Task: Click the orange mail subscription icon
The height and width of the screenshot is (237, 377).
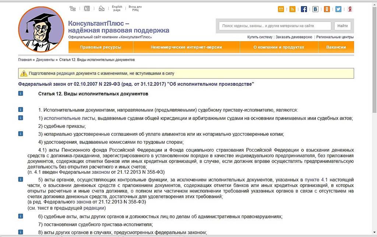Action: pyautogui.click(x=281, y=9)
